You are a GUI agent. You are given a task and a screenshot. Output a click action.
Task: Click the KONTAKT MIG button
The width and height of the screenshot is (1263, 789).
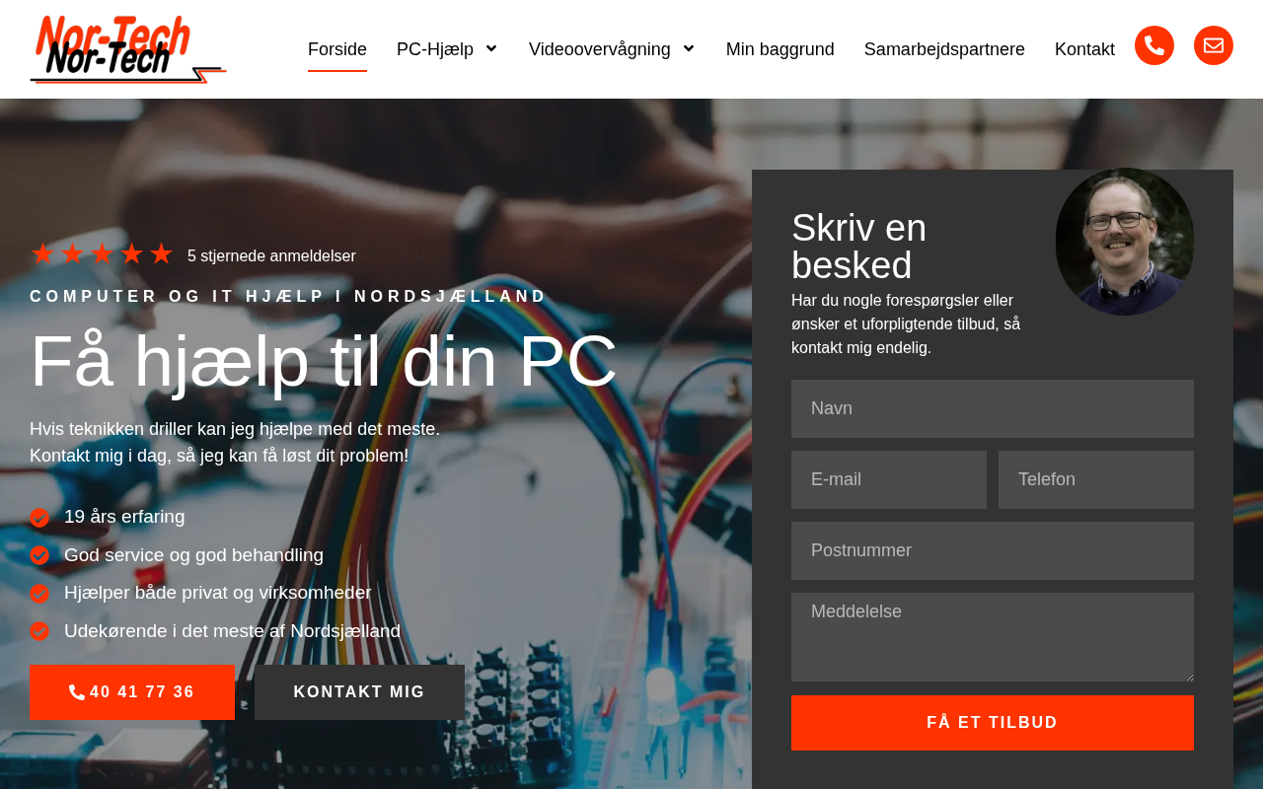359,692
